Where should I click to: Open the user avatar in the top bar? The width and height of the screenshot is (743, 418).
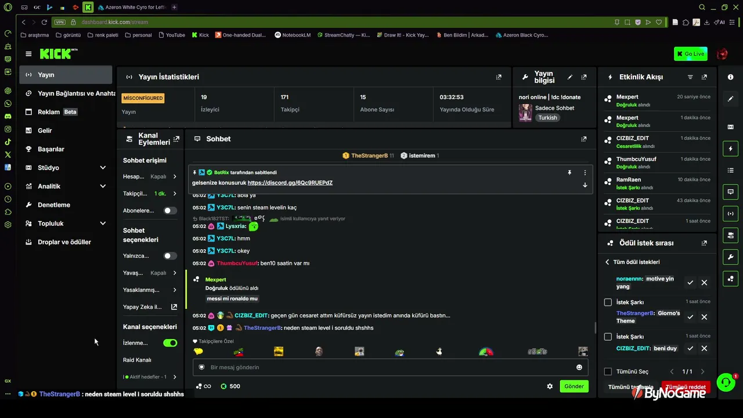[722, 54]
